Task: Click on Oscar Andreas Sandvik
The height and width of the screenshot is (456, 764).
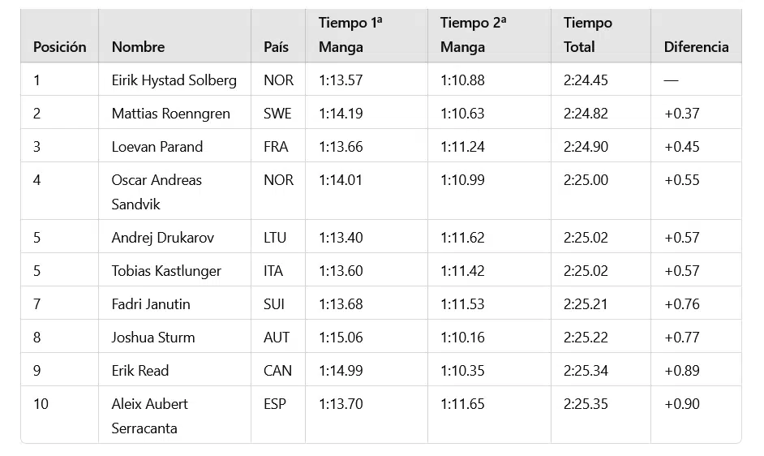Action: tap(157, 191)
